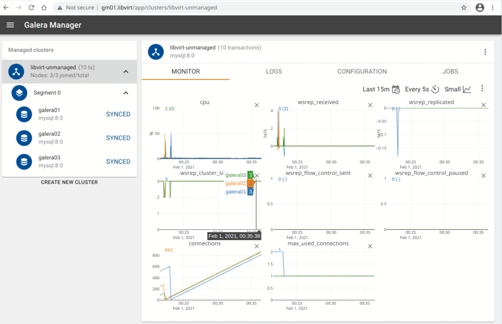Click the libvirt-unmanaged cluster icon in sidebar
502x324 pixels.
click(16, 72)
